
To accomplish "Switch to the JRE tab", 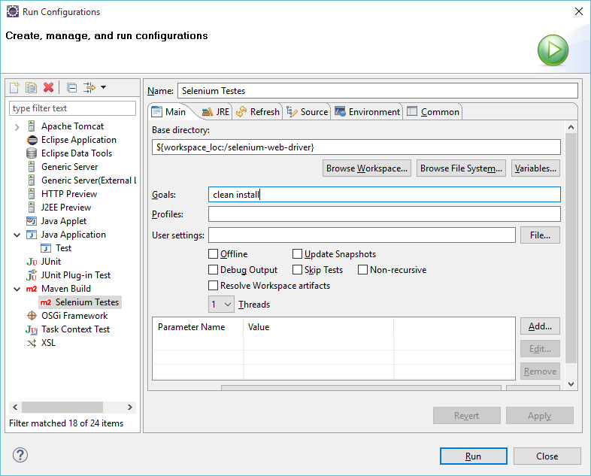I will [x=216, y=112].
